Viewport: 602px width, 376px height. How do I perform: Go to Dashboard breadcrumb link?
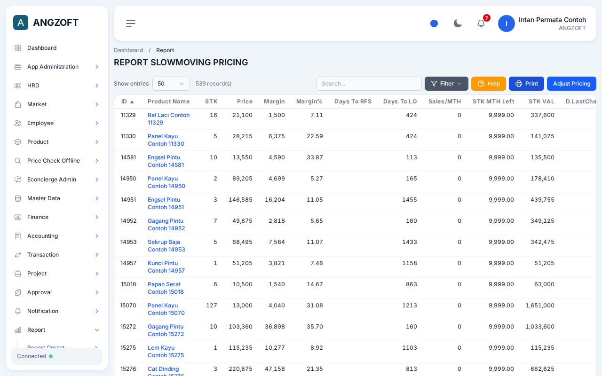coord(128,50)
